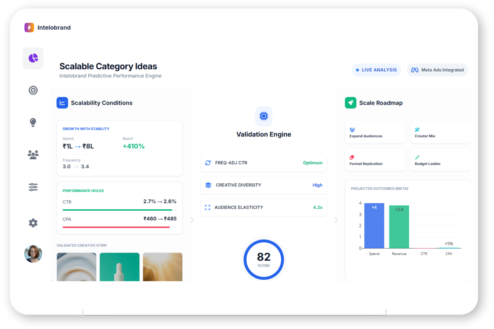
Task: Open the target goals sidebar icon
Action: click(33, 90)
